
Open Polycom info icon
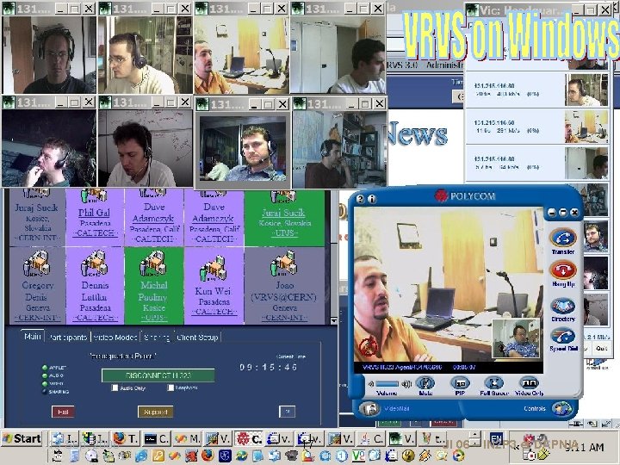pos(371,199)
